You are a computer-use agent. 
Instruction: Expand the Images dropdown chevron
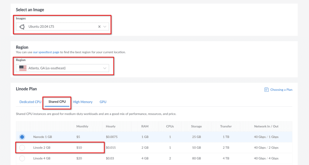click(105, 27)
